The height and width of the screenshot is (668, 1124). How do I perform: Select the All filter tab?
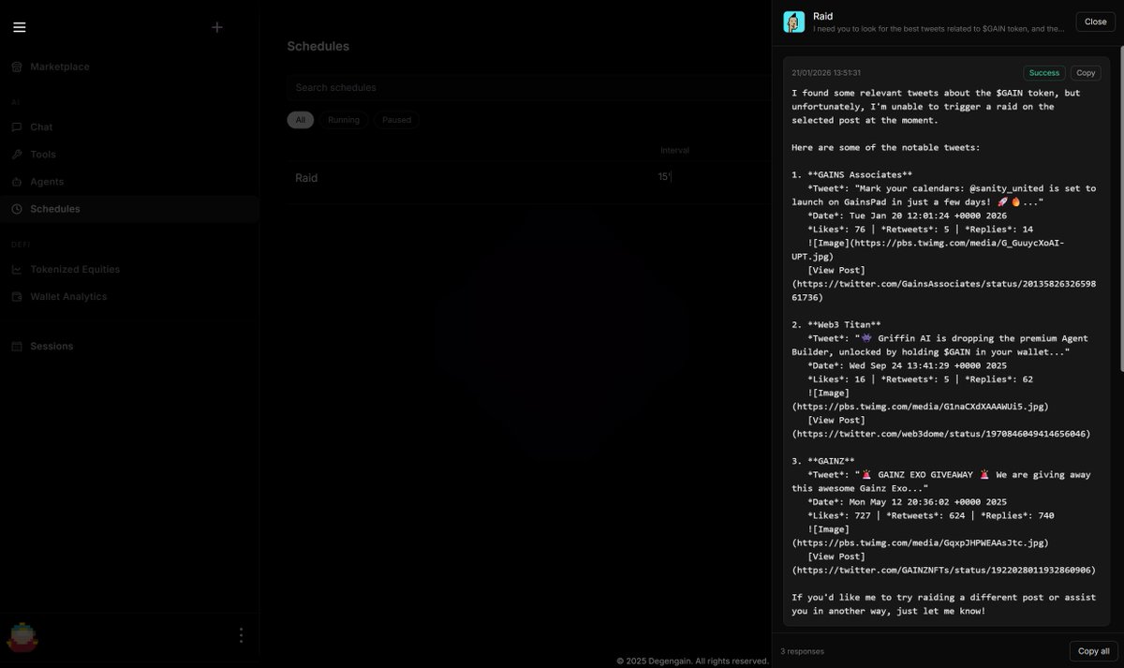[x=301, y=120]
